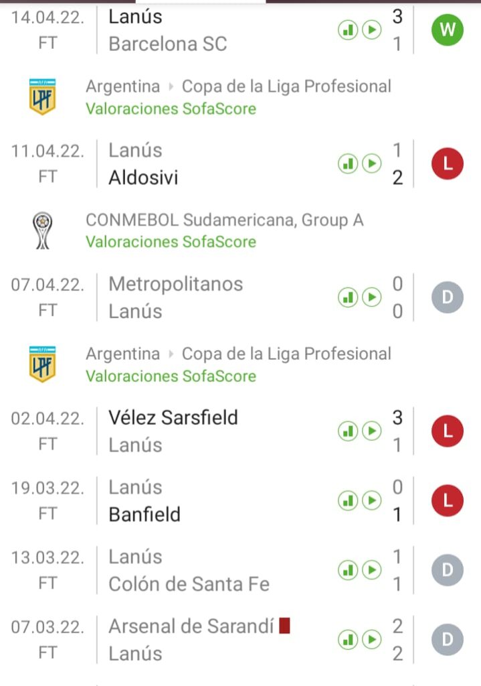The image size is (481, 686).
Task: Click the red L badge for Aldosivi match
Action: point(447,164)
